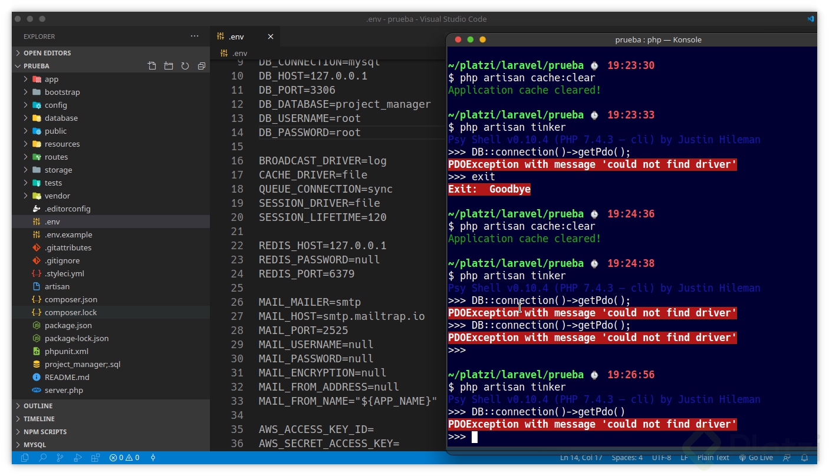The height and width of the screenshot is (476, 829).
Task: Click Go Live in status bar
Action: point(756,458)
